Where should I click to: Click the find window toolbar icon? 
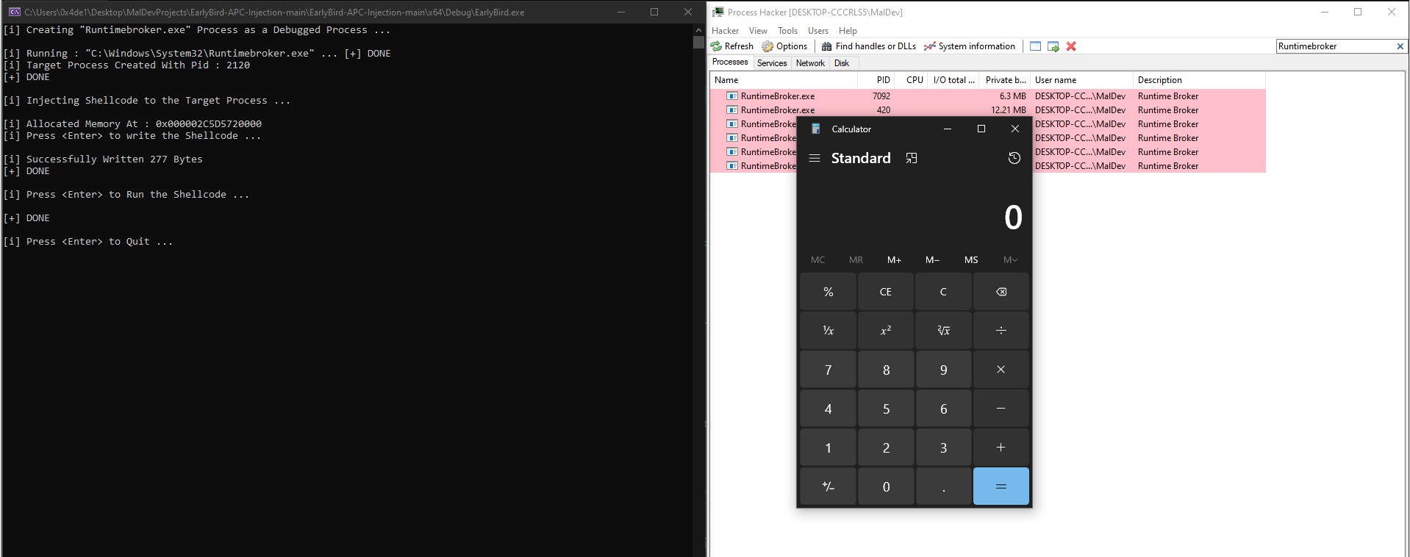coord(1035,46)
